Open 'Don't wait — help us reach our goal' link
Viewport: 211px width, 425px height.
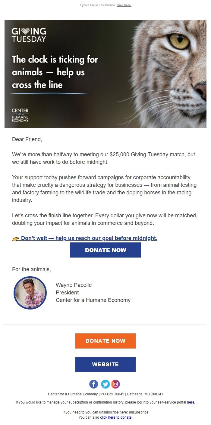point(89,238)
